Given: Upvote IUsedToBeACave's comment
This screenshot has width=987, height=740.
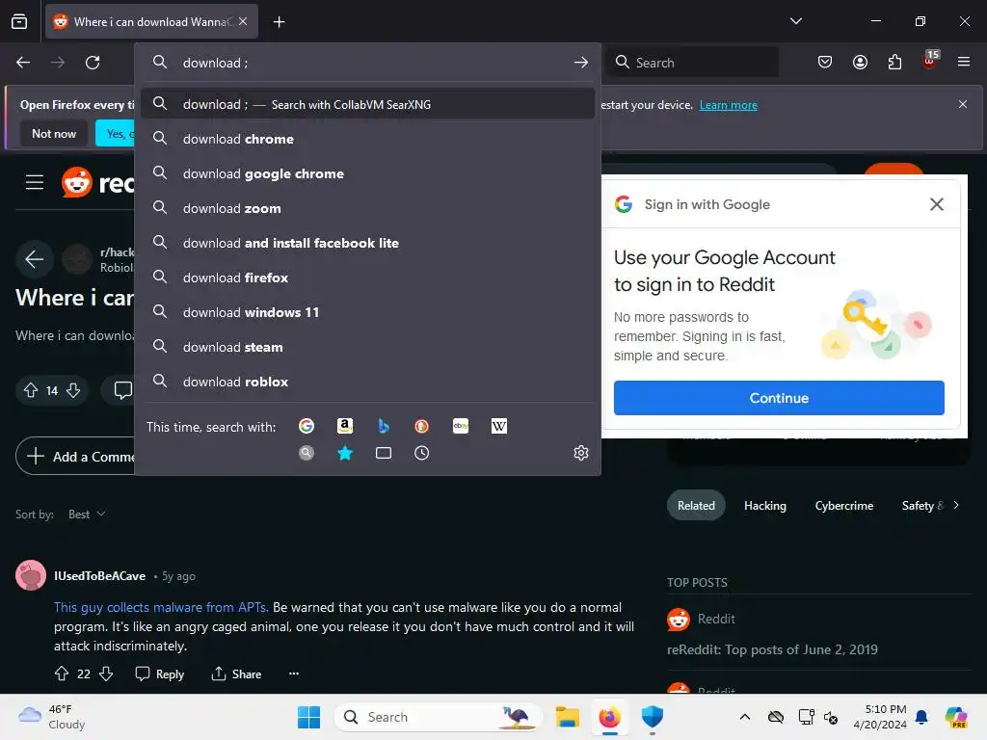Looking at the screenshot, I should click(x=61, y=674).
